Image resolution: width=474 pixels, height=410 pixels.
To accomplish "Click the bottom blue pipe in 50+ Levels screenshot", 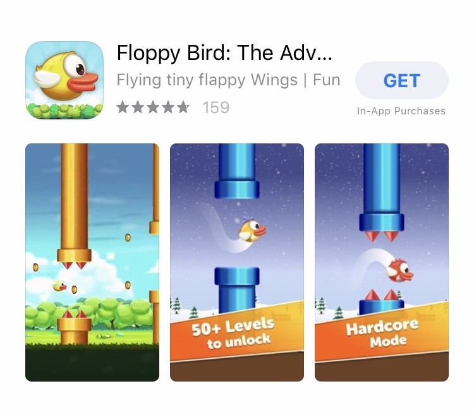I will point(237,290).
